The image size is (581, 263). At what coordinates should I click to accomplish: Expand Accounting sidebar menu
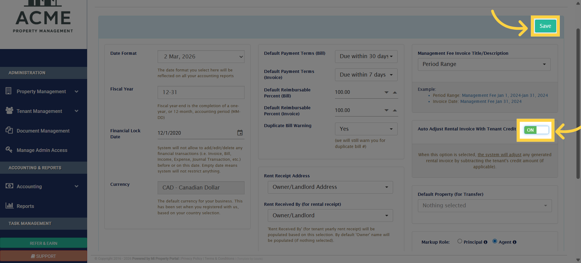[44, 186]
